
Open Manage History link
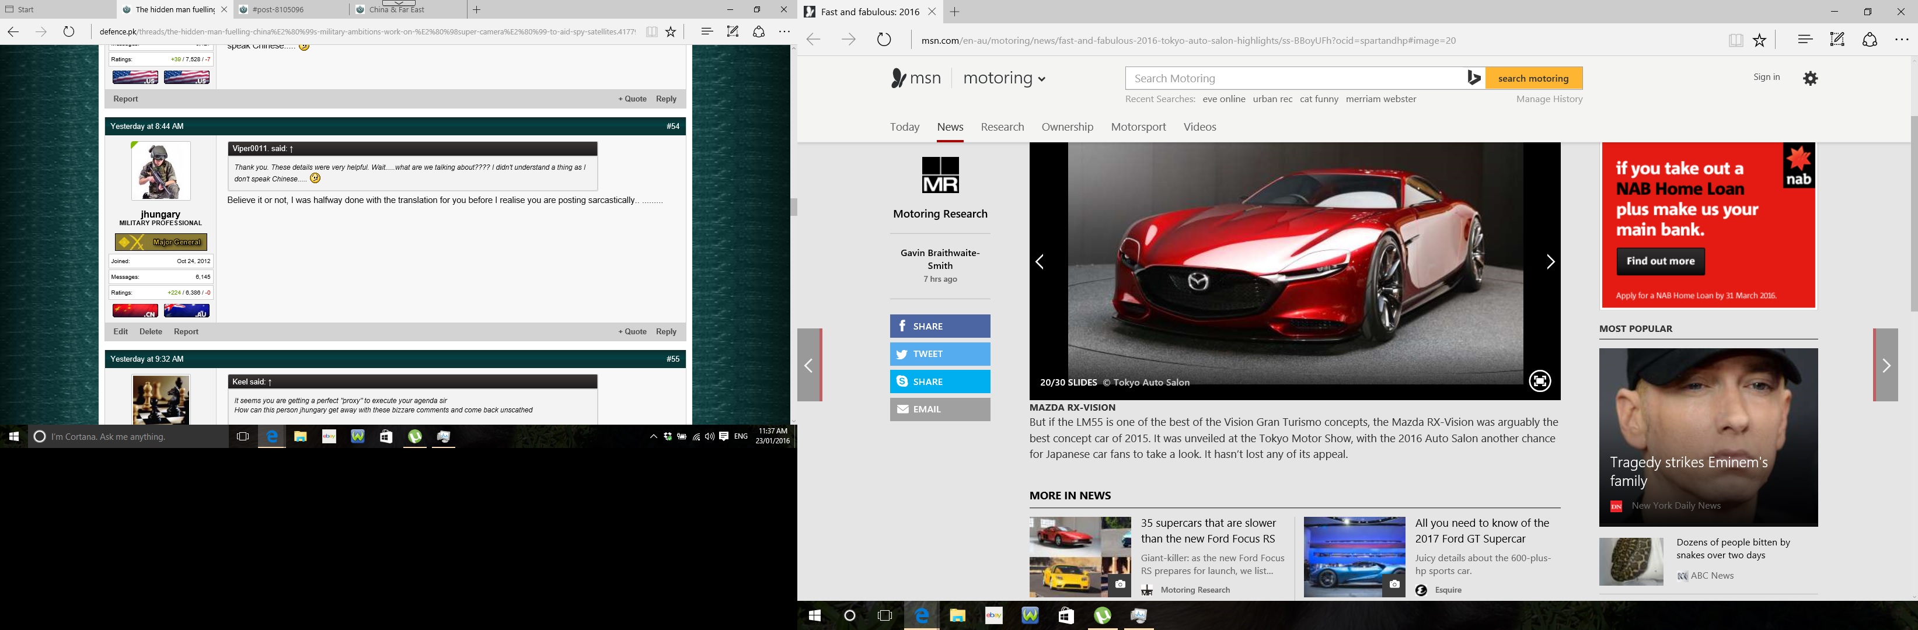(x=1550, y=99)
